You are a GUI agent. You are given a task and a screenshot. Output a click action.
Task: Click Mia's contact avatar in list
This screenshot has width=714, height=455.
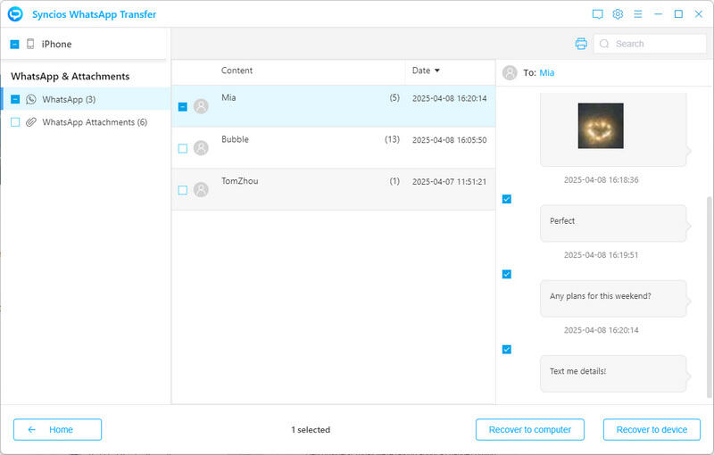click(201, 106)
